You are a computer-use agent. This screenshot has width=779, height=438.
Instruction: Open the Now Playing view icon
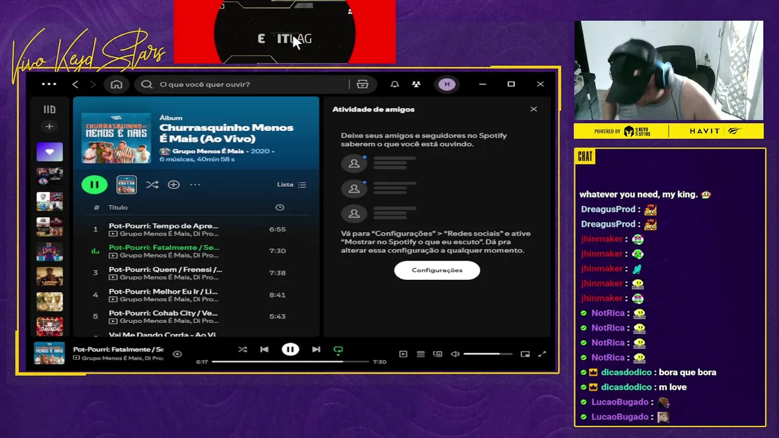point(403,354)
